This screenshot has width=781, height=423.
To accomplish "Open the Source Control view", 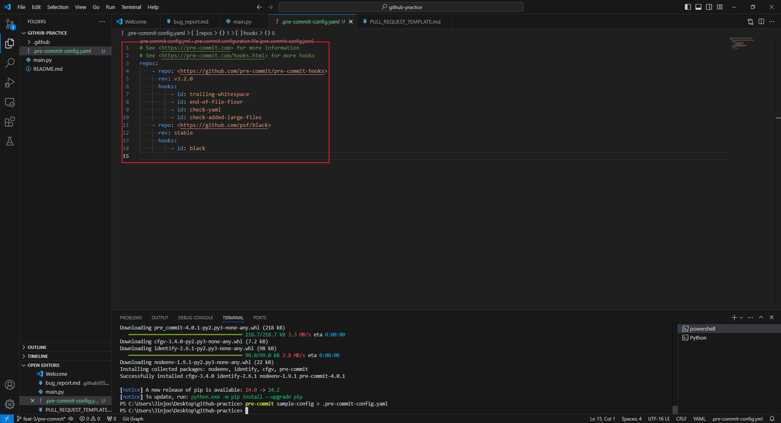I will coord(10,24).
